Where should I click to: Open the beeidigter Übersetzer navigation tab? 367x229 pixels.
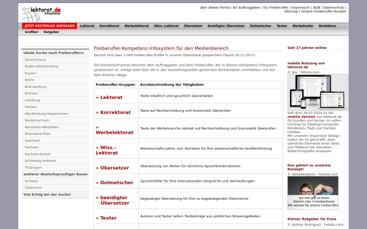coord(226,26)
